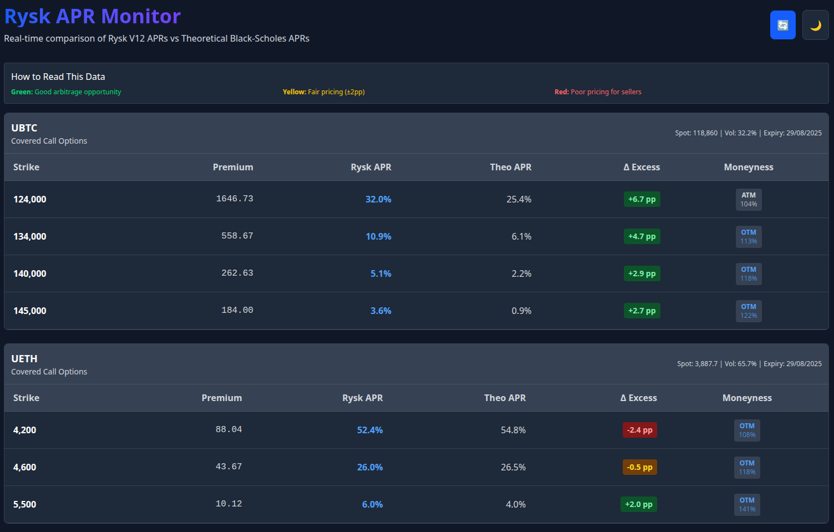The height and width of the screenshot is (532, 834).
Task: Click the +2.9 pp excess badge
Action: pos(642,273)
